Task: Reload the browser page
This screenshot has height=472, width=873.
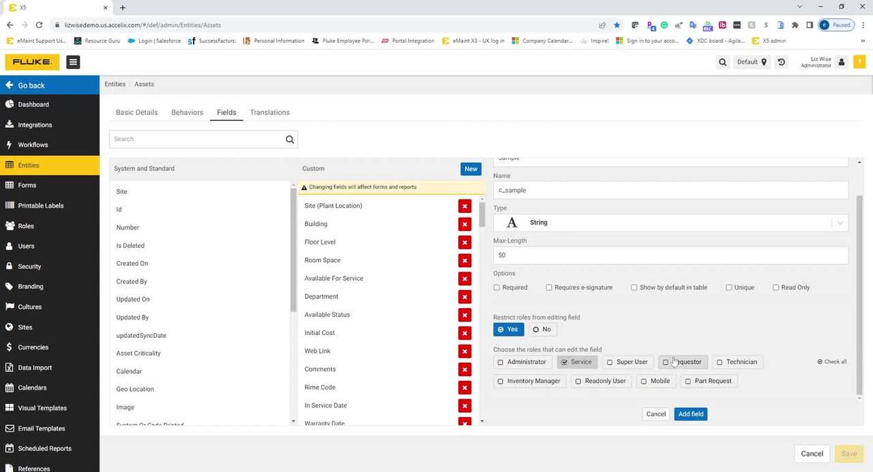Action: point(40,25)
